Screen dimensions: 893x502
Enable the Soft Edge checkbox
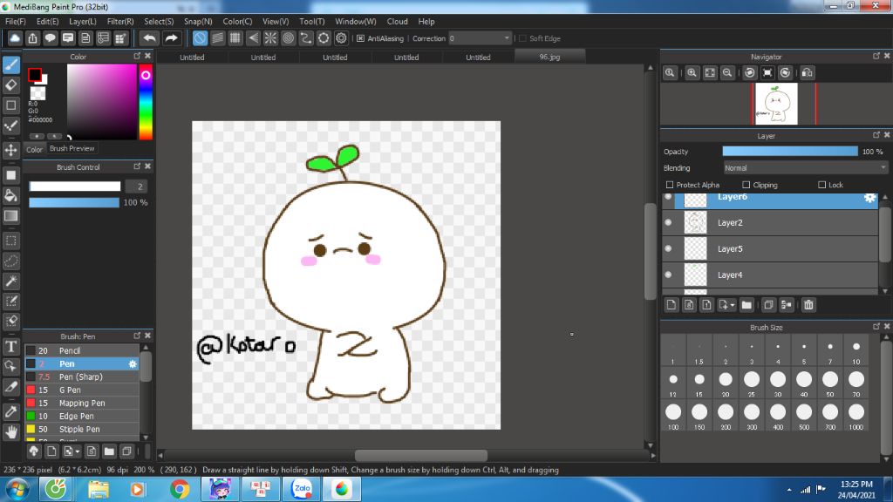(x=522, y=38)
